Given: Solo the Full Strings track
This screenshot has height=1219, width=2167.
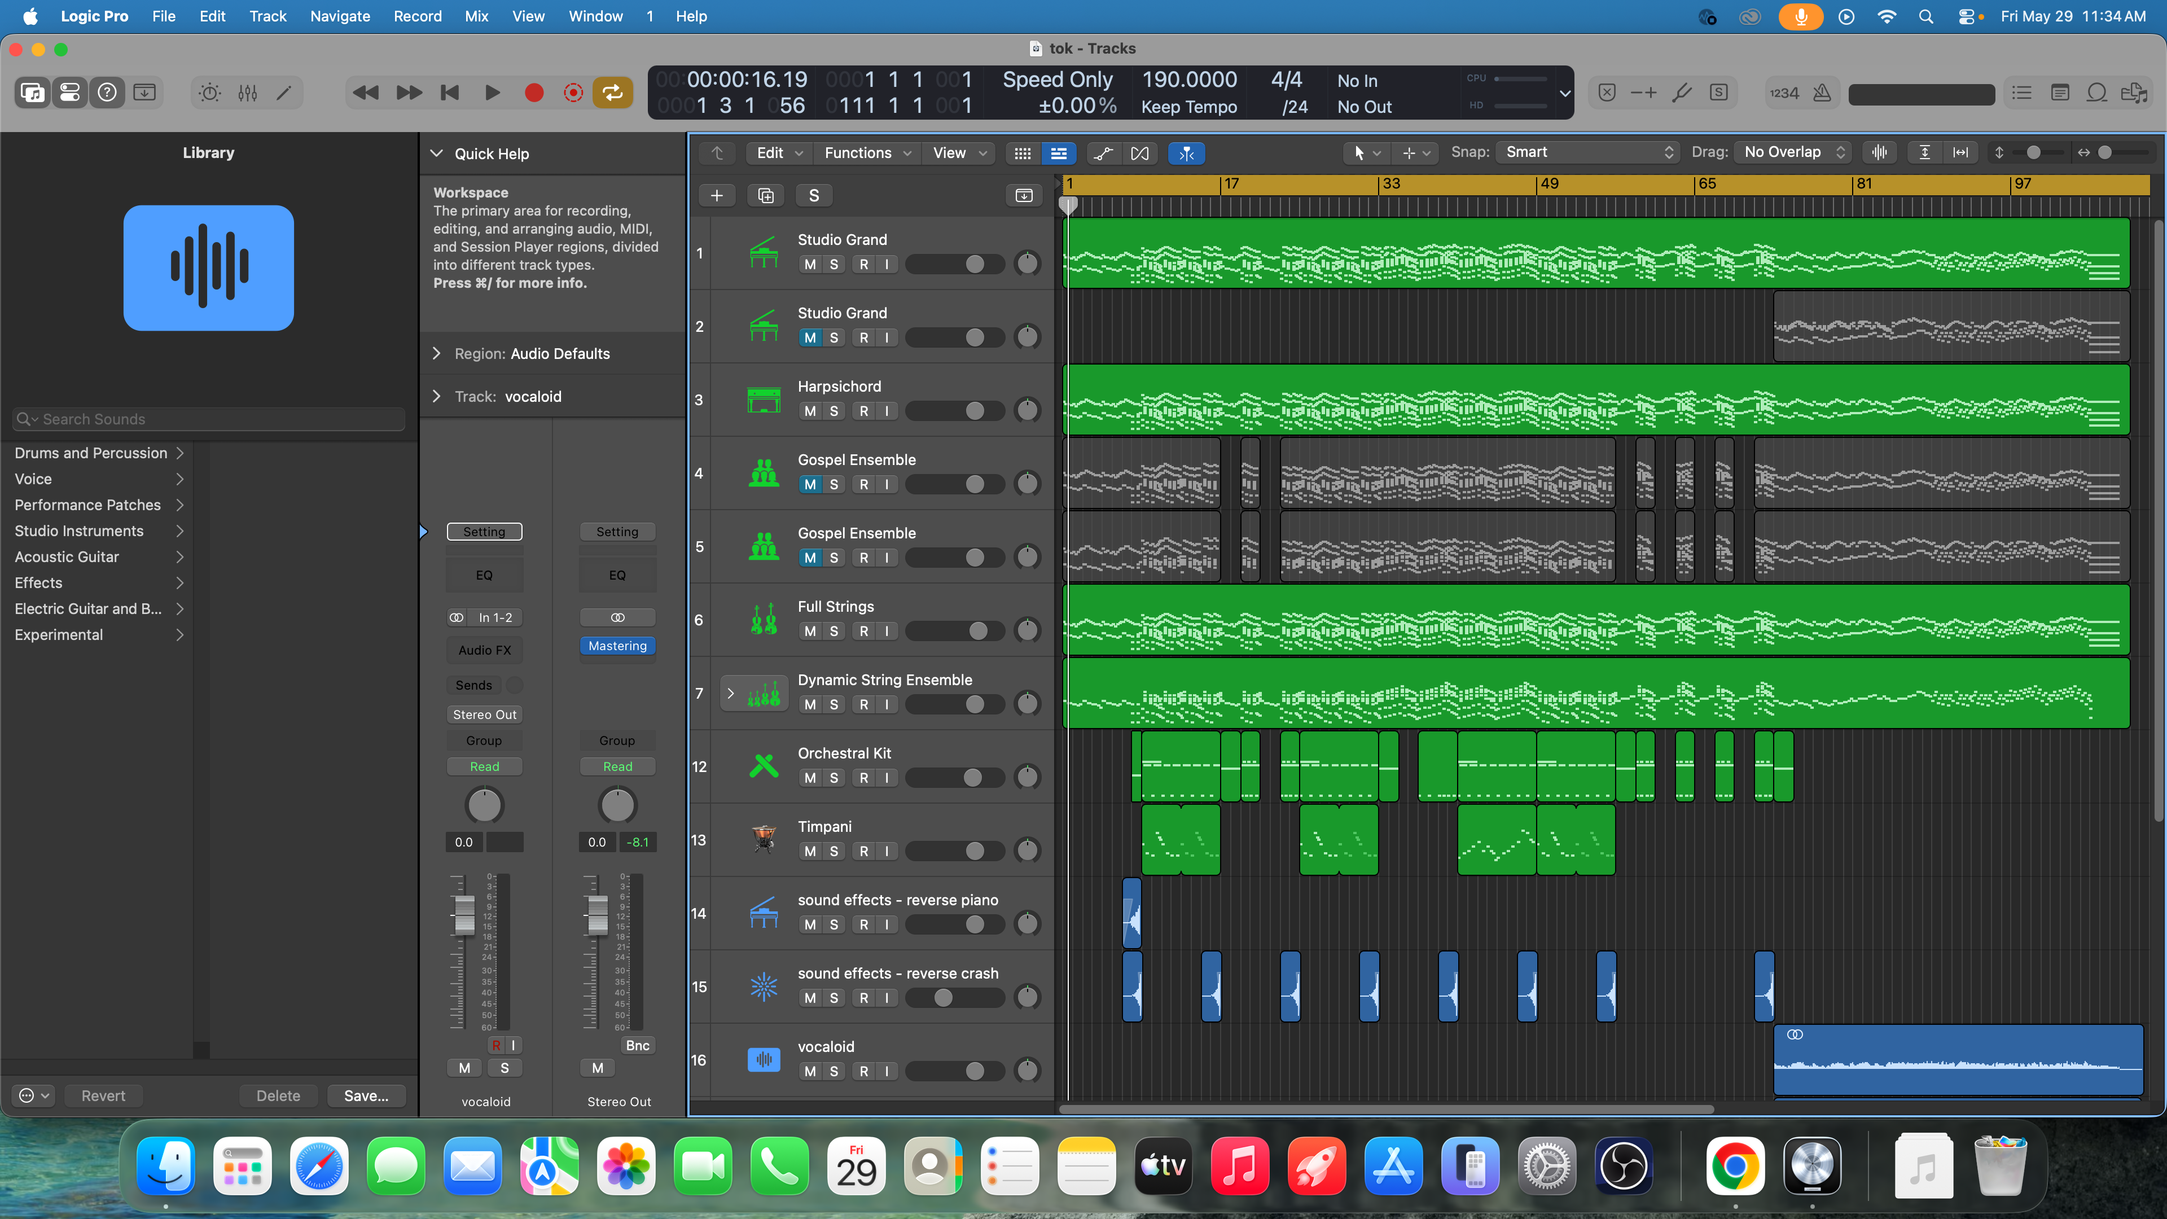Looking at the screenshot, I should (834, 631).
